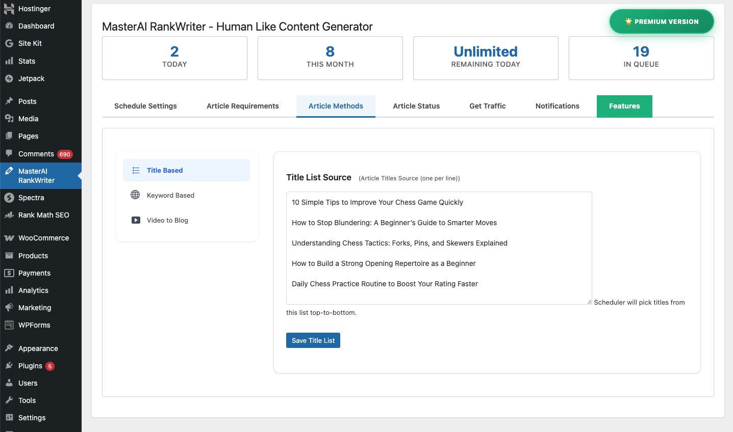Click the Media library icon

[9, 119]
